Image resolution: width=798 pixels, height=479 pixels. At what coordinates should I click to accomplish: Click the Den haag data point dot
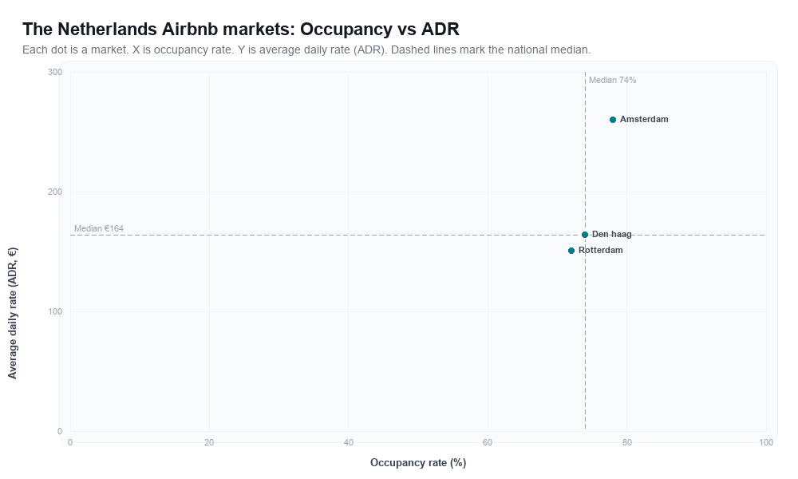(x=585, y=235)
